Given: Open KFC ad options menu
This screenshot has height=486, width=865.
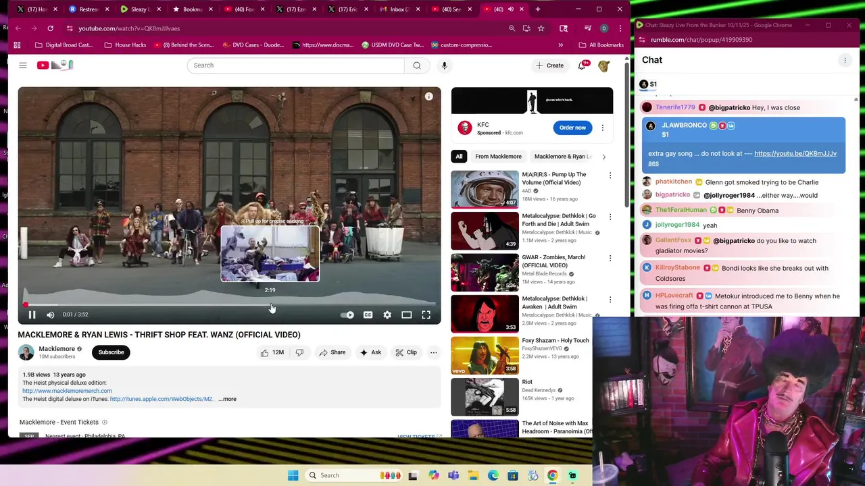Looking at the screenshot, I should click(603, 128).
